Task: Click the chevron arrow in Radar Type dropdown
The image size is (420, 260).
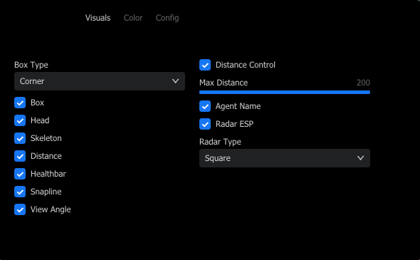Action: pos(360,158)
